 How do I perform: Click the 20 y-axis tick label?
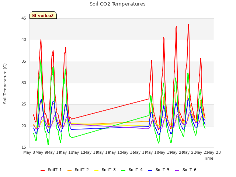[24, 126]
